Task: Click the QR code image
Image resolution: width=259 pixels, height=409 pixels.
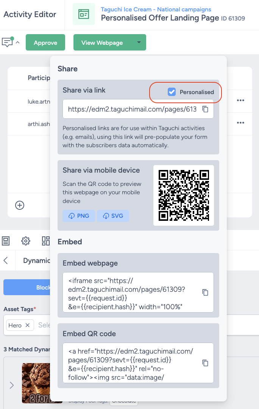Action: point(184,195)
